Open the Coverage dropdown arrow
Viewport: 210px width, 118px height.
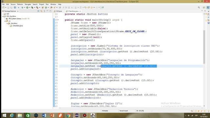pos(34,8)
